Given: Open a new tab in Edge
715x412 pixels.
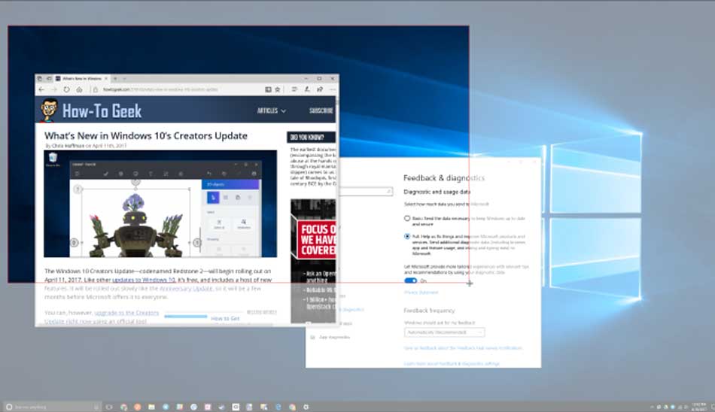Looking at the screenshot, I should pos(115,78).
